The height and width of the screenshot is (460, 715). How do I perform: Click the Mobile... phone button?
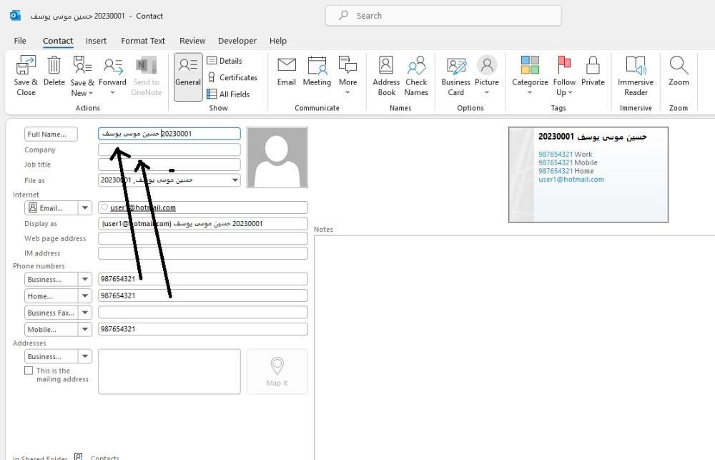tap(51, 330)
